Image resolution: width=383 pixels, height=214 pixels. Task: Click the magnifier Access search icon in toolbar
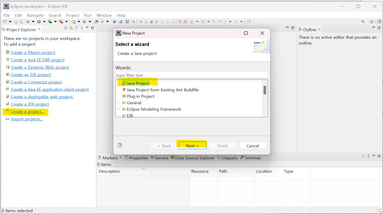point(363,22)
